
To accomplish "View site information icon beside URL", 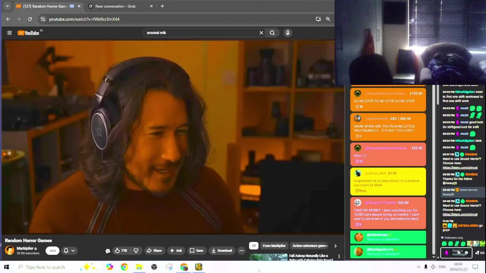I will click(43, 19).
